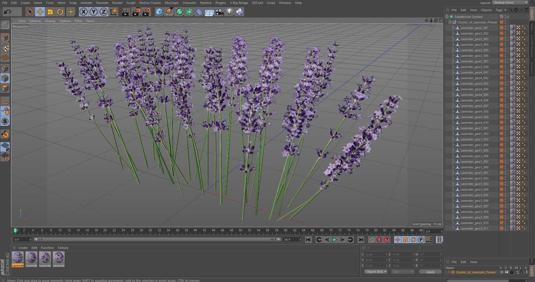The image size is (535, 282).
Task: Click the timeline range slider bar
Action: point(157,239)
